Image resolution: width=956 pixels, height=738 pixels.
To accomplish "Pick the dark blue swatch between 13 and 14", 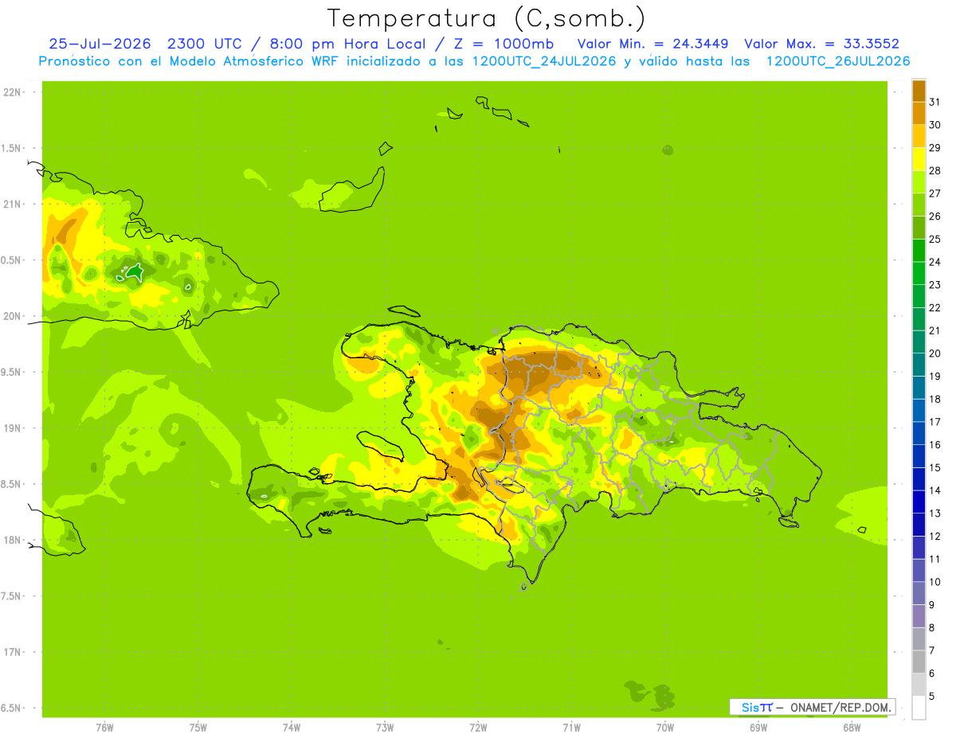I will pos(919,502).
